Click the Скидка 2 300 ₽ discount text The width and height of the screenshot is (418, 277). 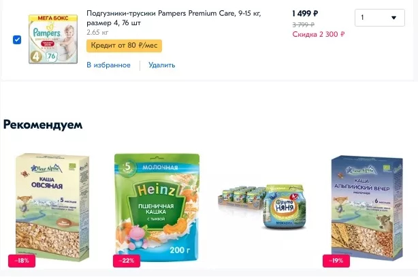coord(318,34)
